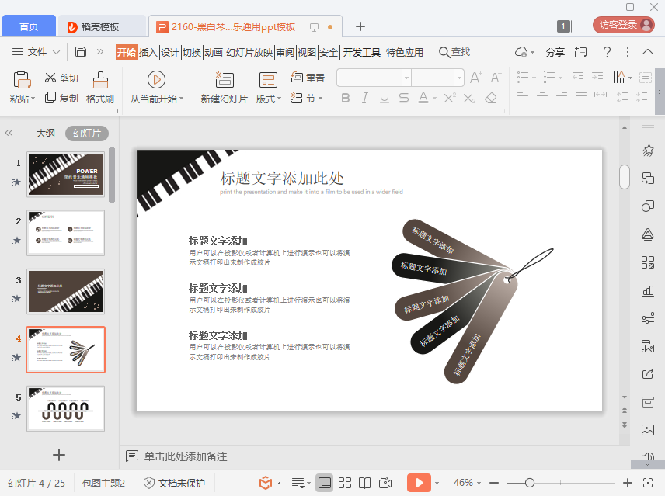Open the 动画 ribbon tab
This screenshot has width=665, height=496.
click(214, 52)
